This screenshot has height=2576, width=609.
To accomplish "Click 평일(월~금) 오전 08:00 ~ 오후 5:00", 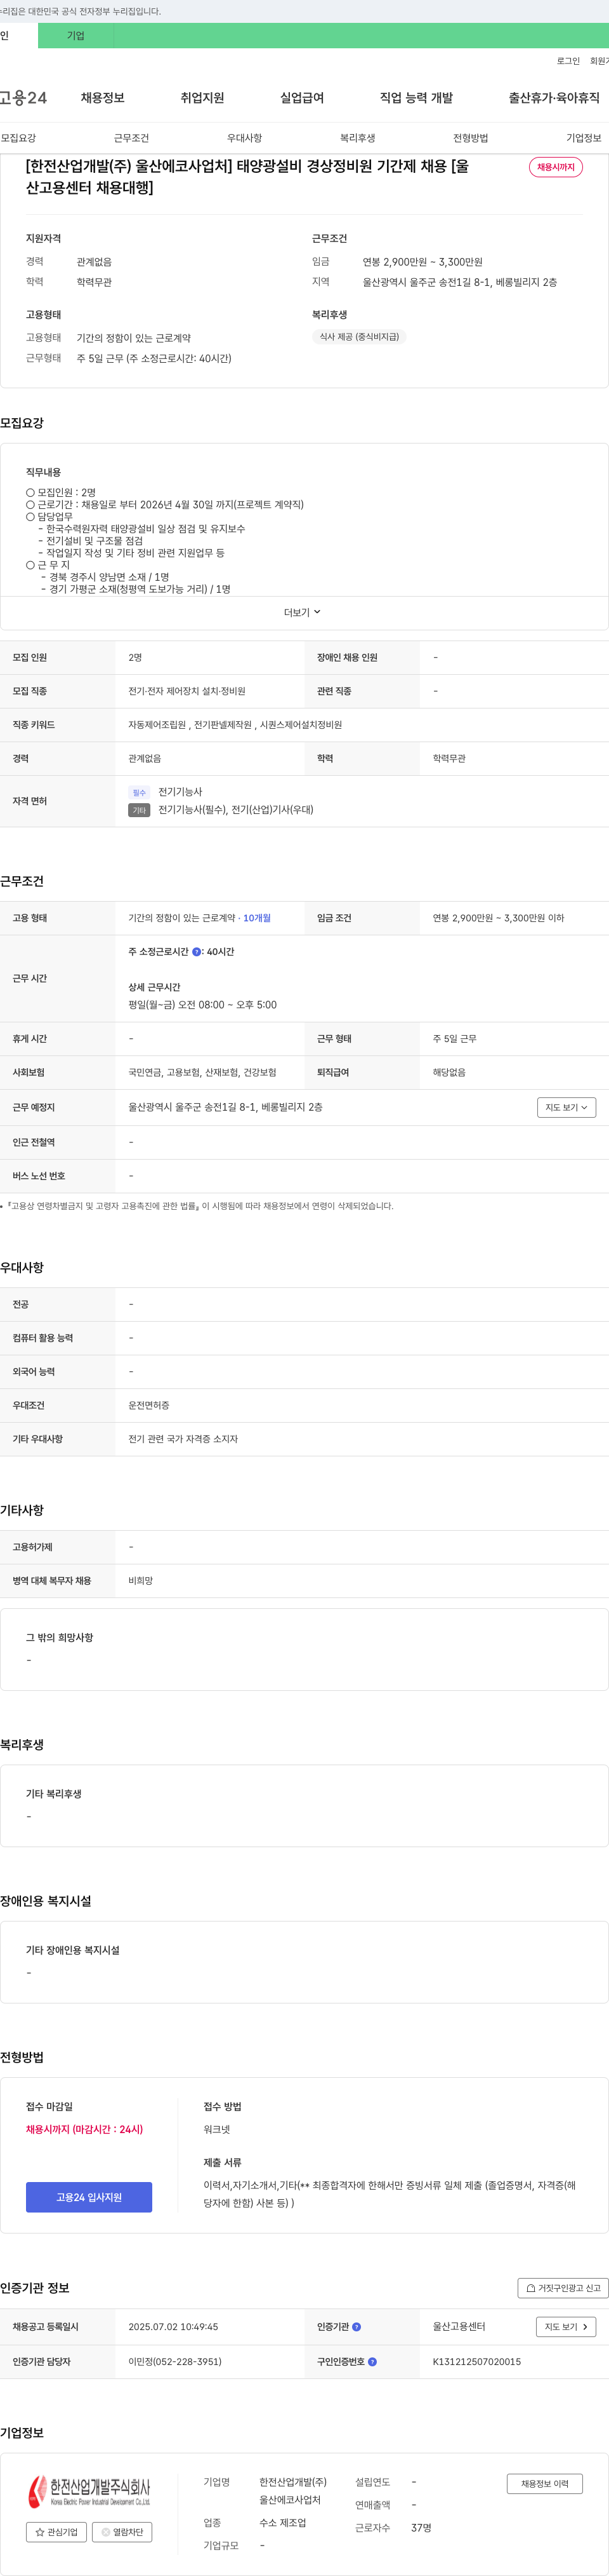I will click(202, 1005).
